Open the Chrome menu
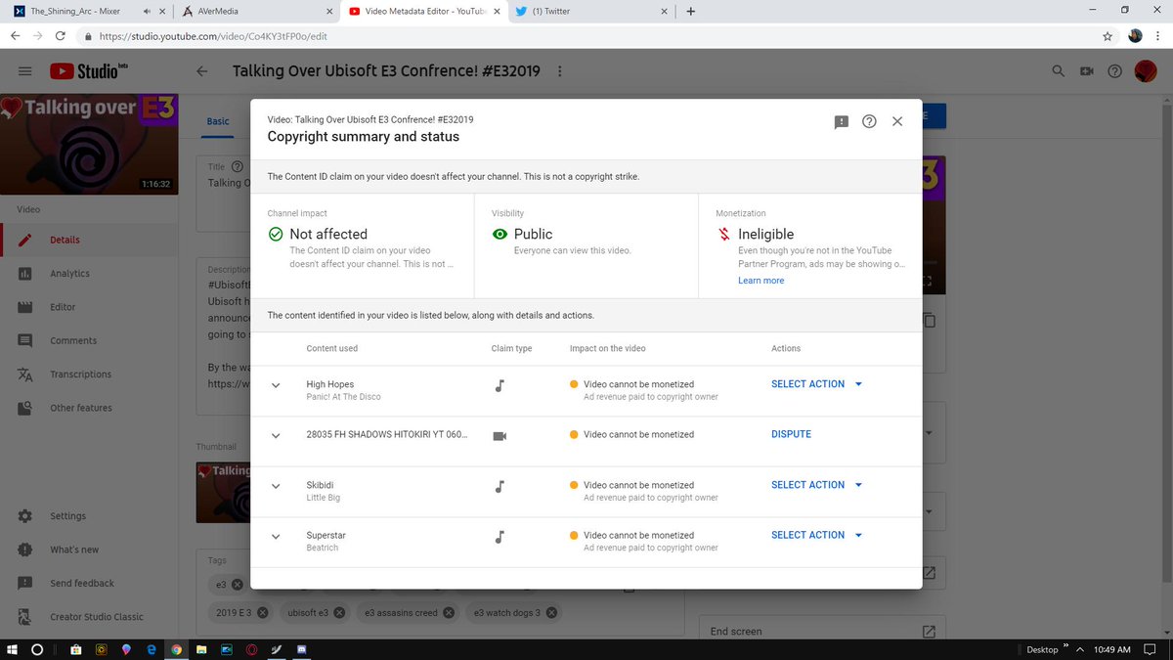Image resolution: width=1173 pixels, height=660 pixels. [x=1159, y=36]
